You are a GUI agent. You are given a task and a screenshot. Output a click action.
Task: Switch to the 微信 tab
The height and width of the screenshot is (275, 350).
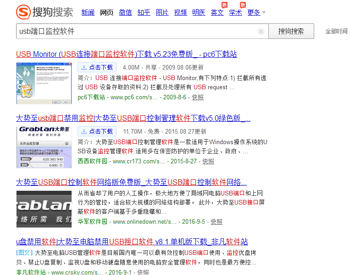pyautogui.click(x=125, y=12)
